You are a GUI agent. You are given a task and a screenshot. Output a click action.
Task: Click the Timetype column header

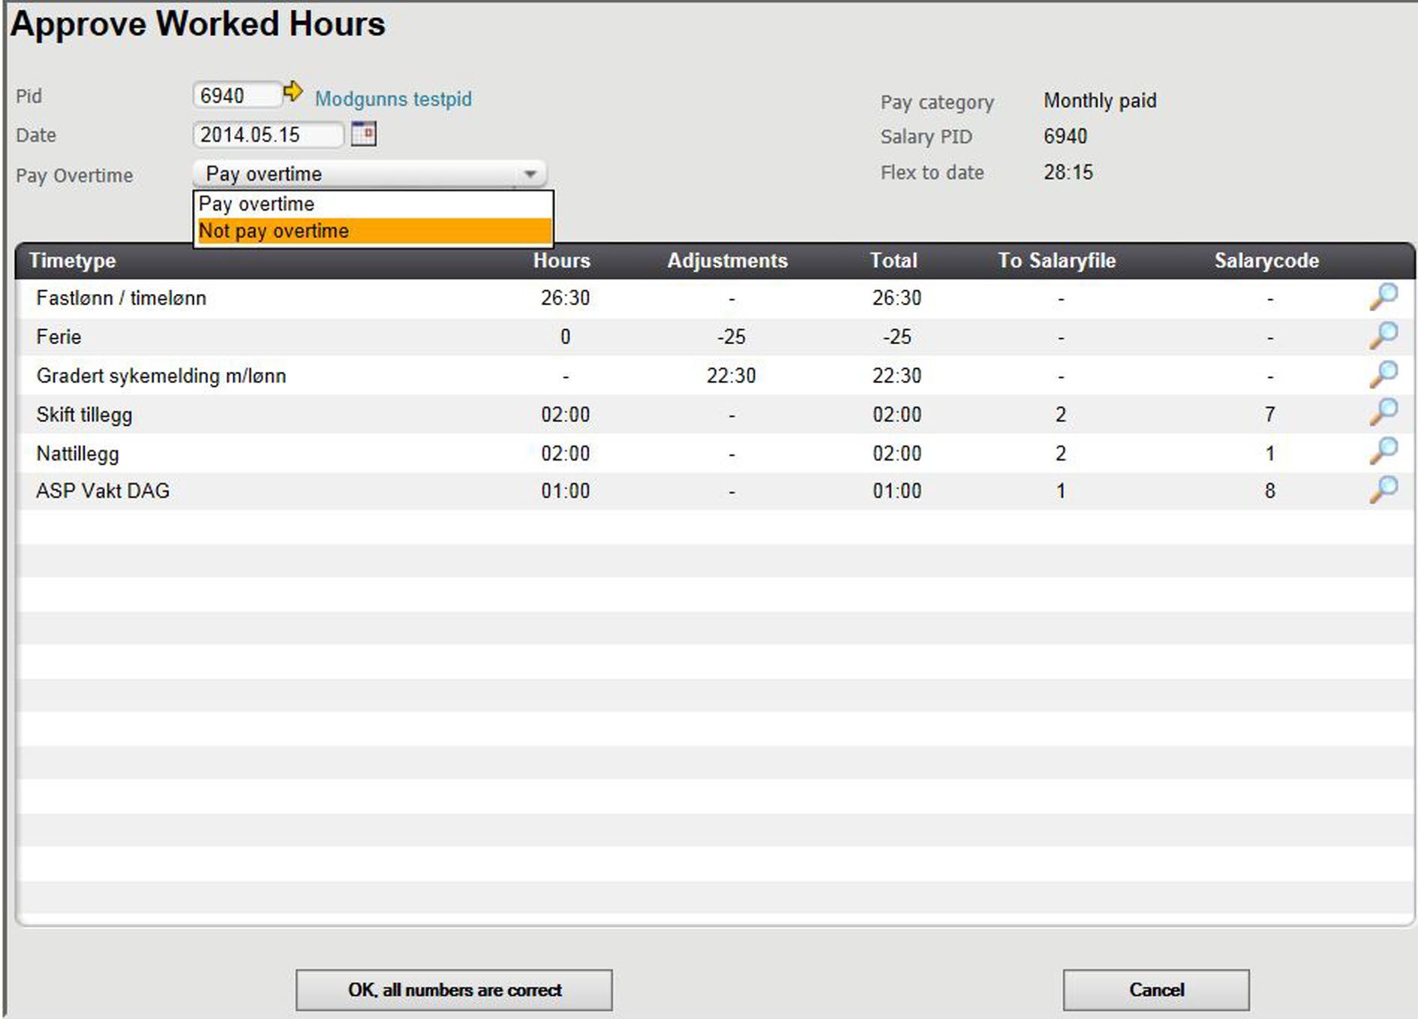pos(73,260)
